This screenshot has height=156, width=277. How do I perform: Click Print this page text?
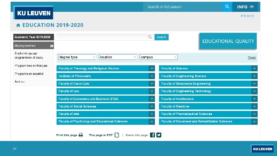[67, 135]
